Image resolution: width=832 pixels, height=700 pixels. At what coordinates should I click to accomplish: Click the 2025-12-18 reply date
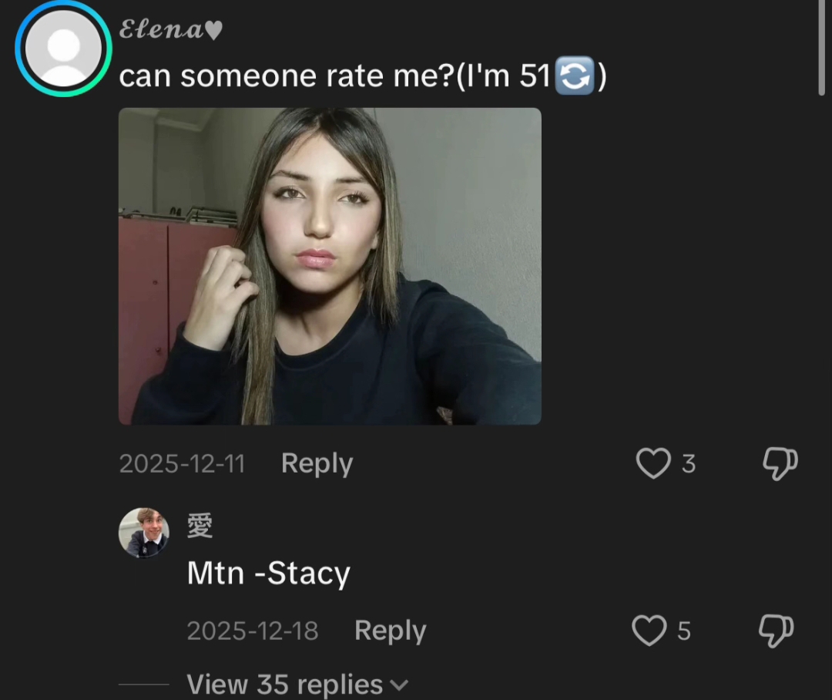click(252, 631)
